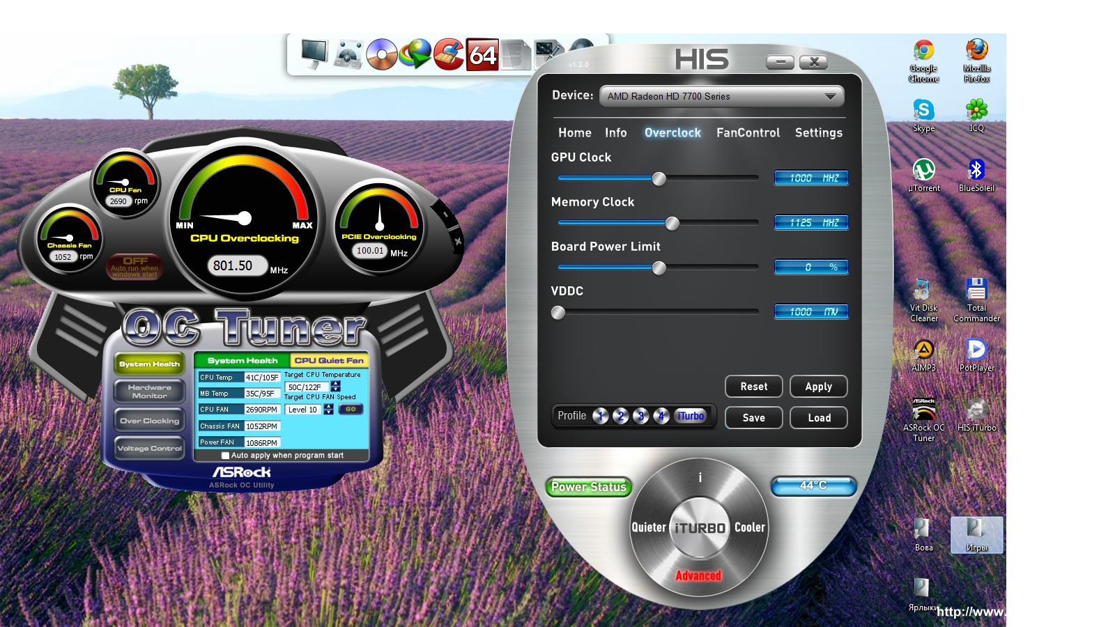Open the Ярлыки desktop folder
Viewport: 1115px width, 627px height.
tap(923, 594)
